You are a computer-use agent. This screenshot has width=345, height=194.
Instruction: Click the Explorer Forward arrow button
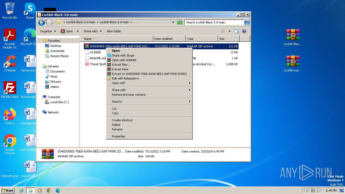(49, 22)
